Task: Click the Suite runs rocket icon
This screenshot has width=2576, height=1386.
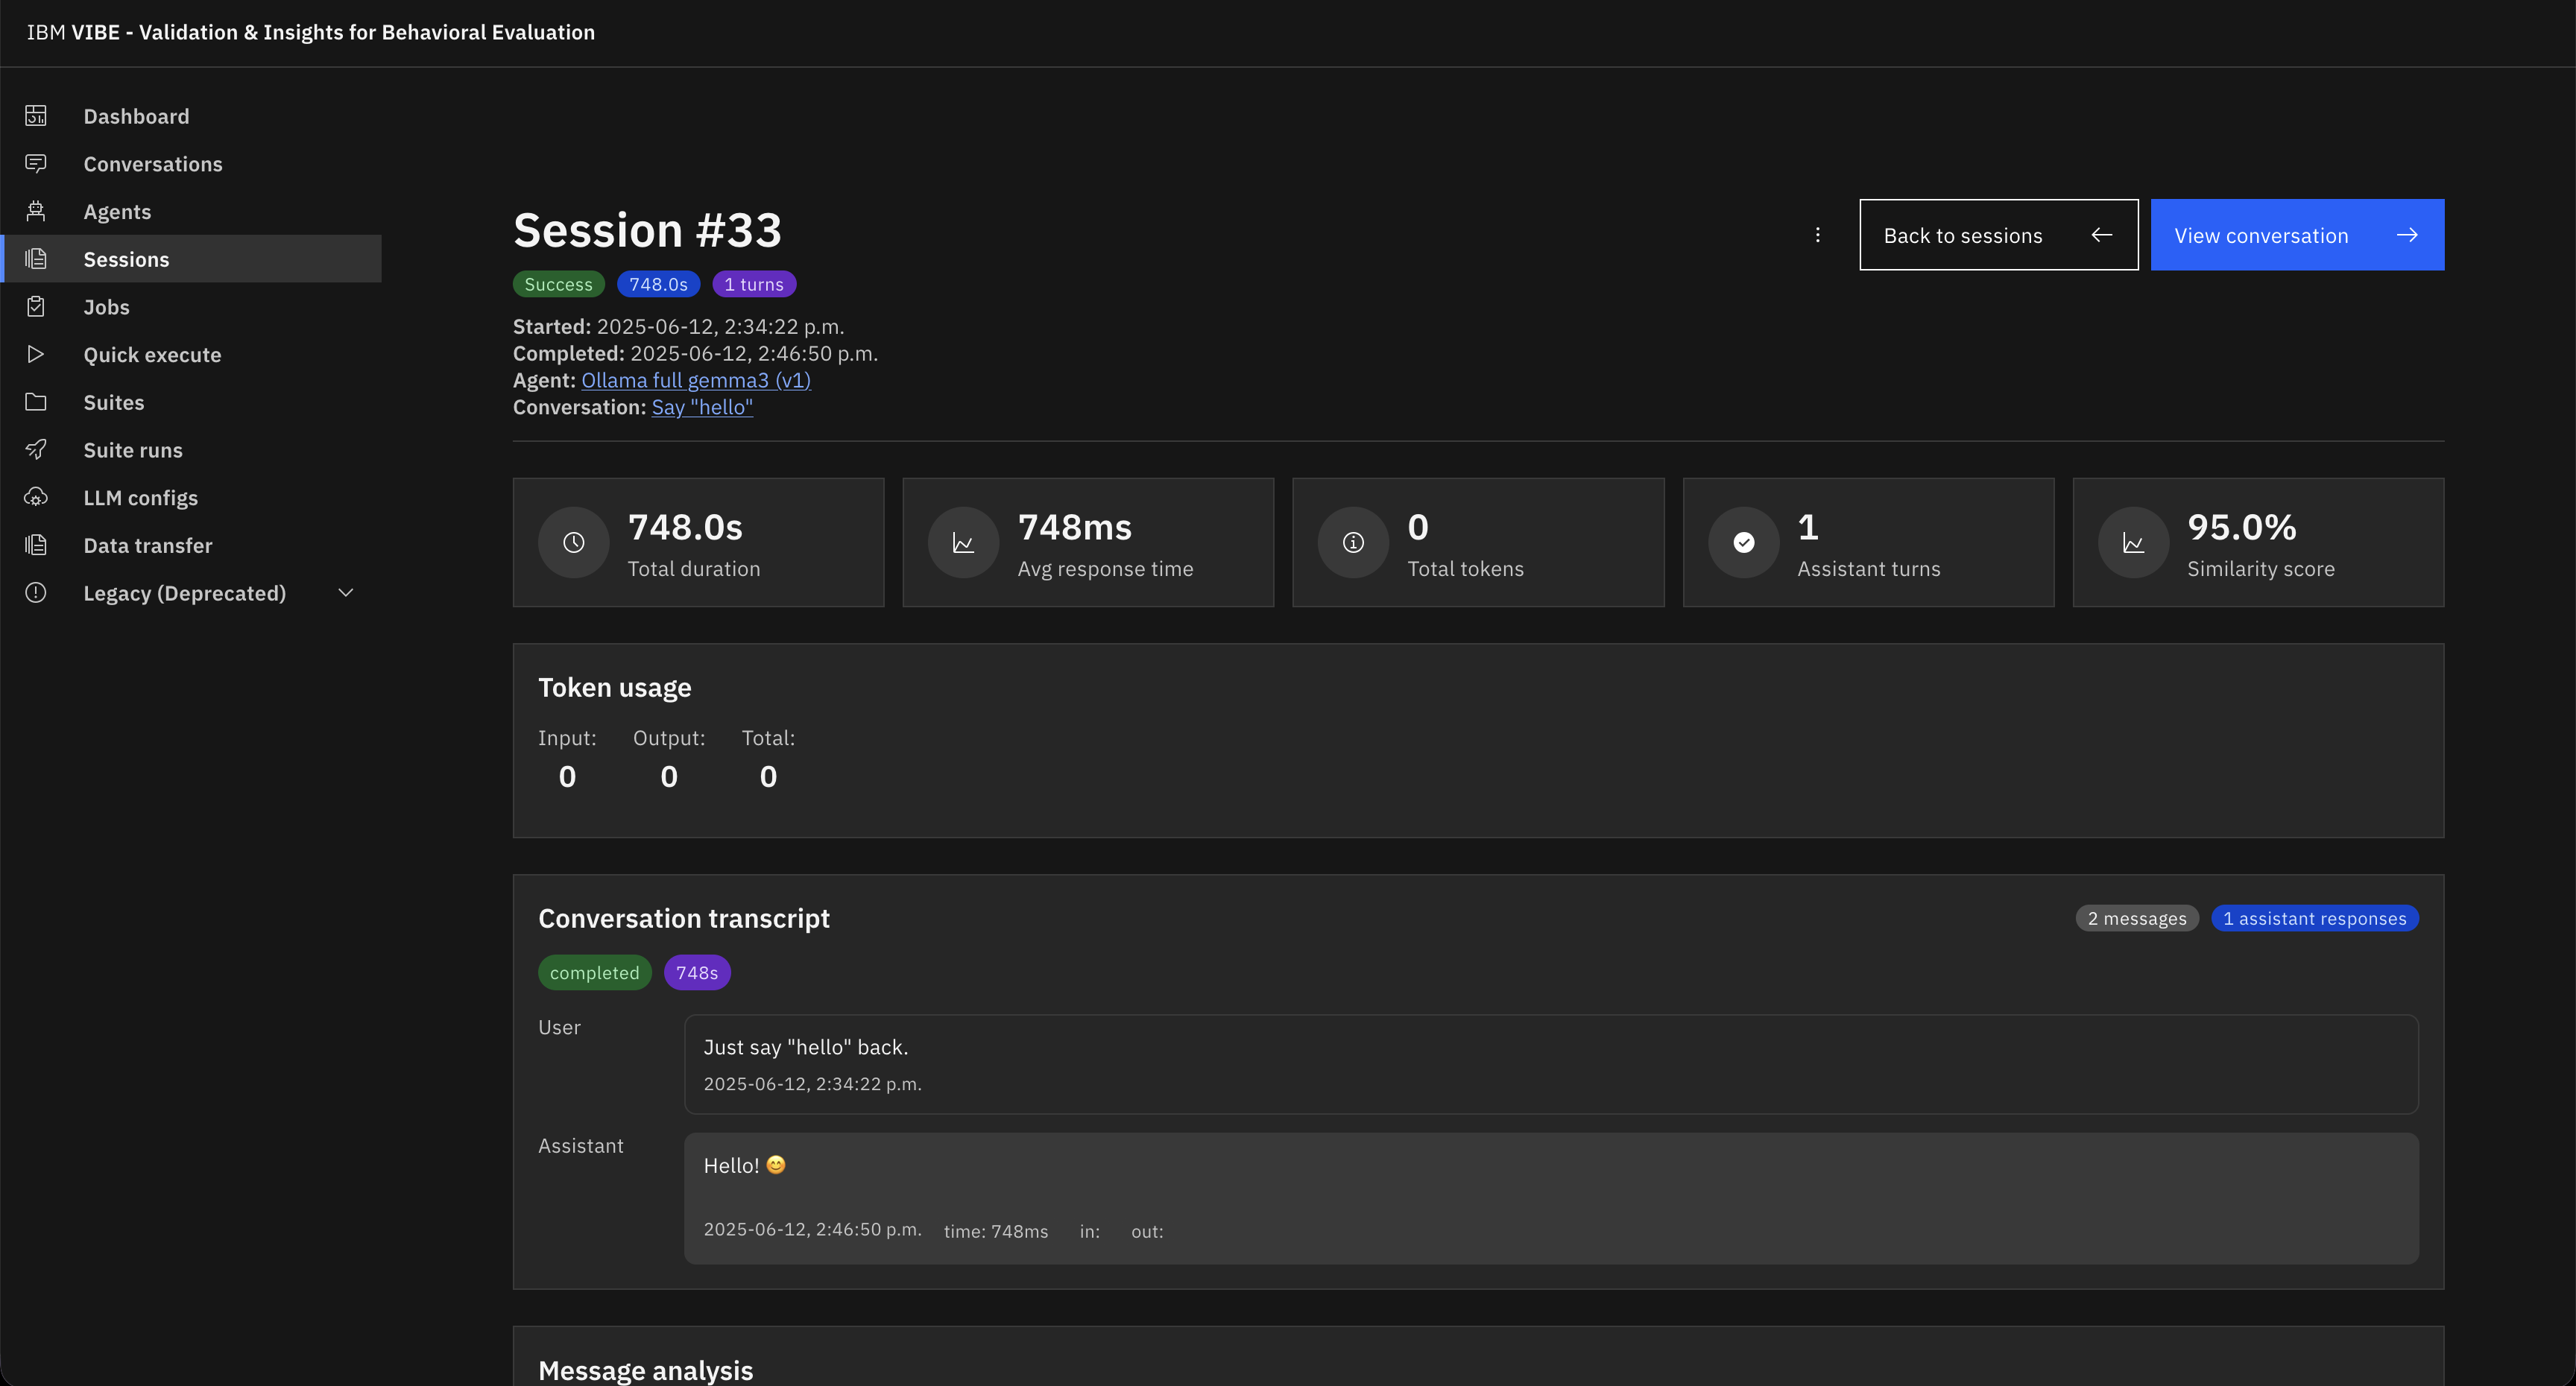Action: tap(36, 450)
